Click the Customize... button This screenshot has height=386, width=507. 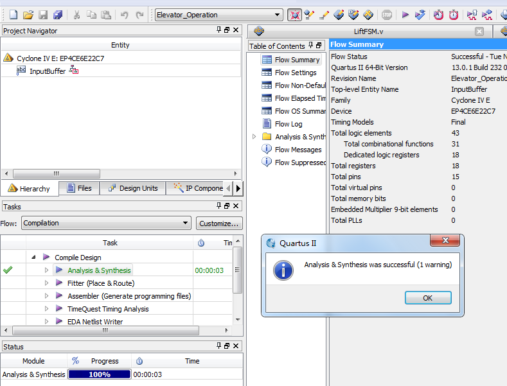click(219, 223)
